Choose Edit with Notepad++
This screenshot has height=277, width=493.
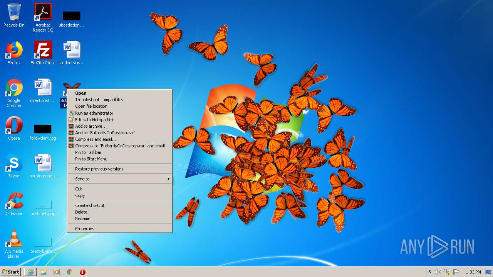pos(120,120)
